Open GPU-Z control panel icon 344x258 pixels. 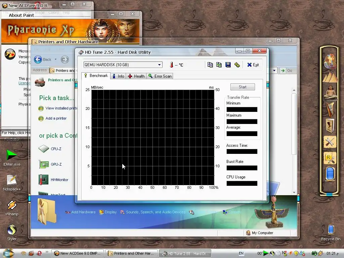coord(50,164)
